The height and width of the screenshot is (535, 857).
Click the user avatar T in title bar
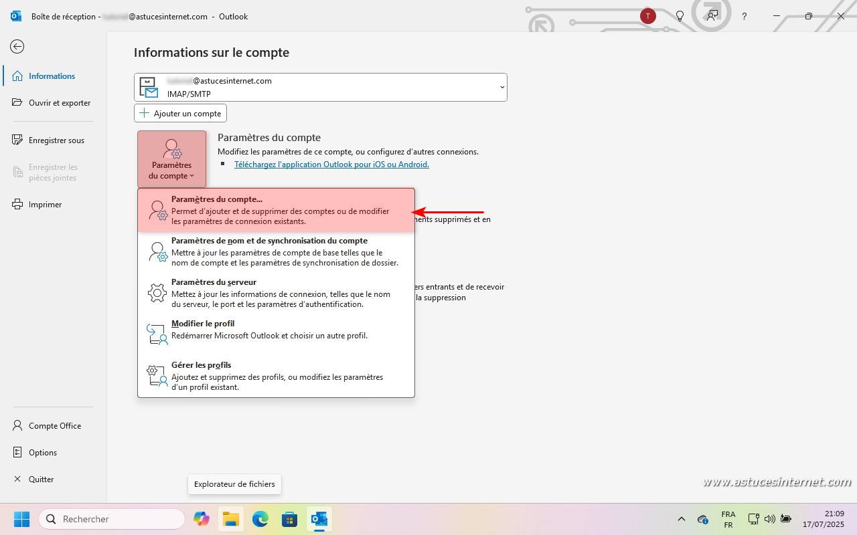point(647,16)
